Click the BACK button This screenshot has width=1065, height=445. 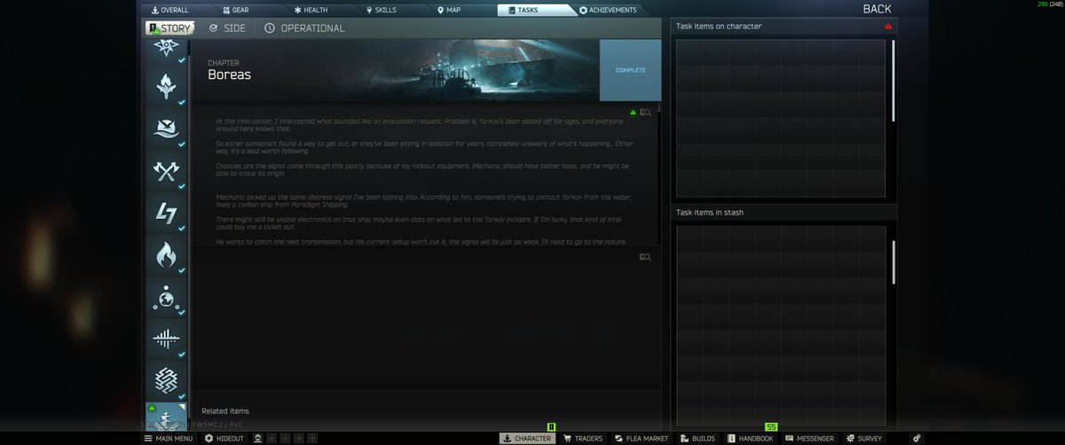[877, 9]
